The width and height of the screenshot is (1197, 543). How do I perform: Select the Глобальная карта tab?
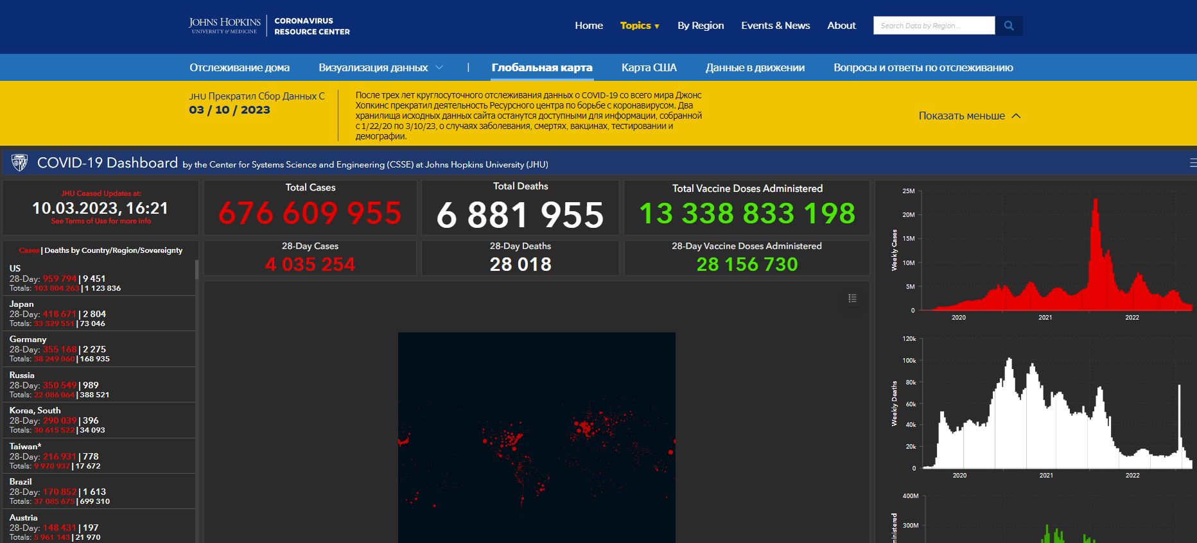[x=542, y=67]
